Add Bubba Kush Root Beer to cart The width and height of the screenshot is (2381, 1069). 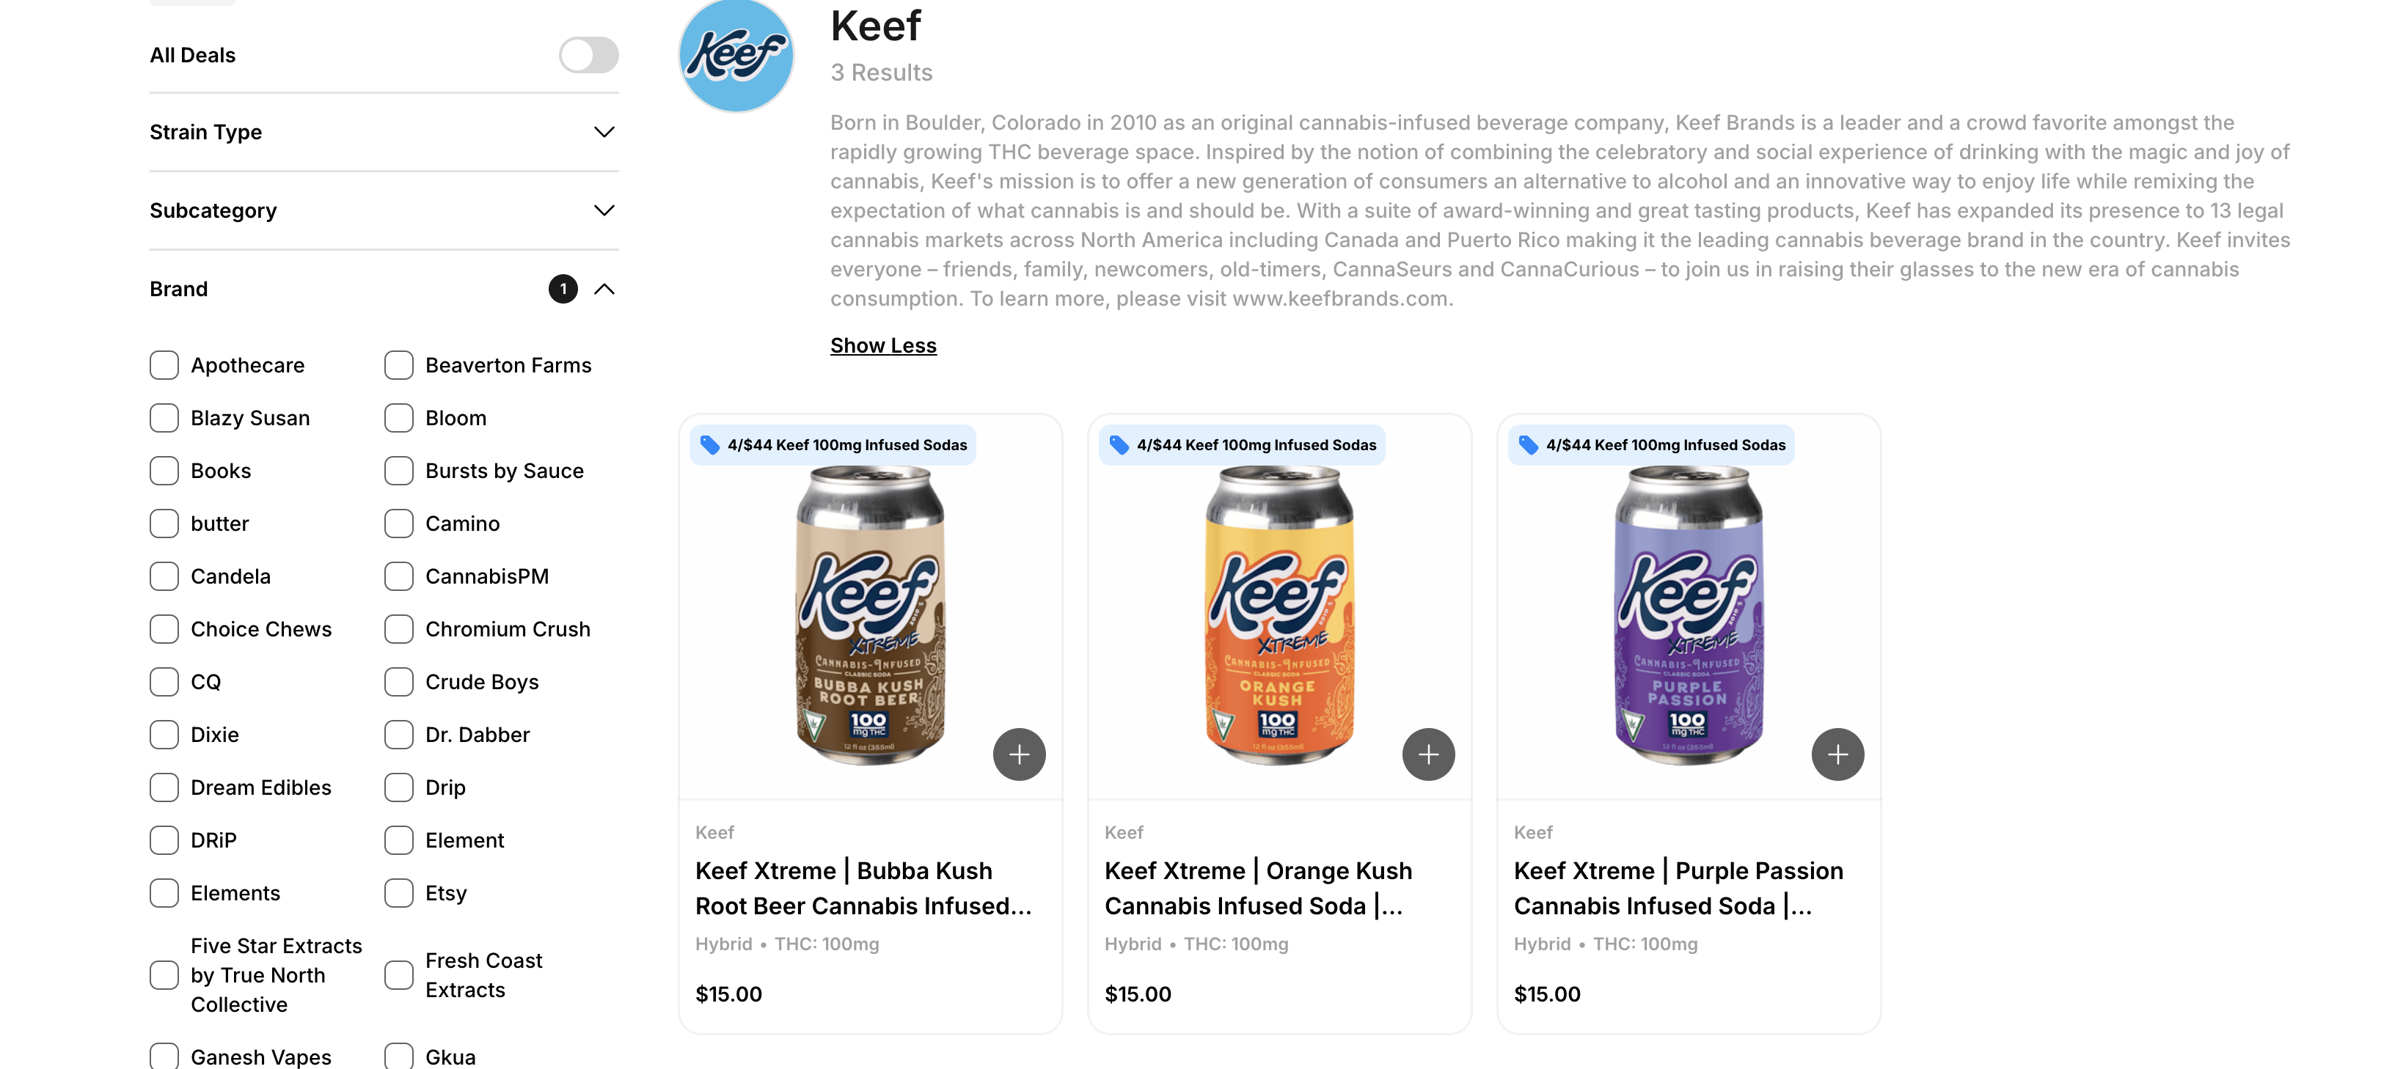pos(1019,754)
